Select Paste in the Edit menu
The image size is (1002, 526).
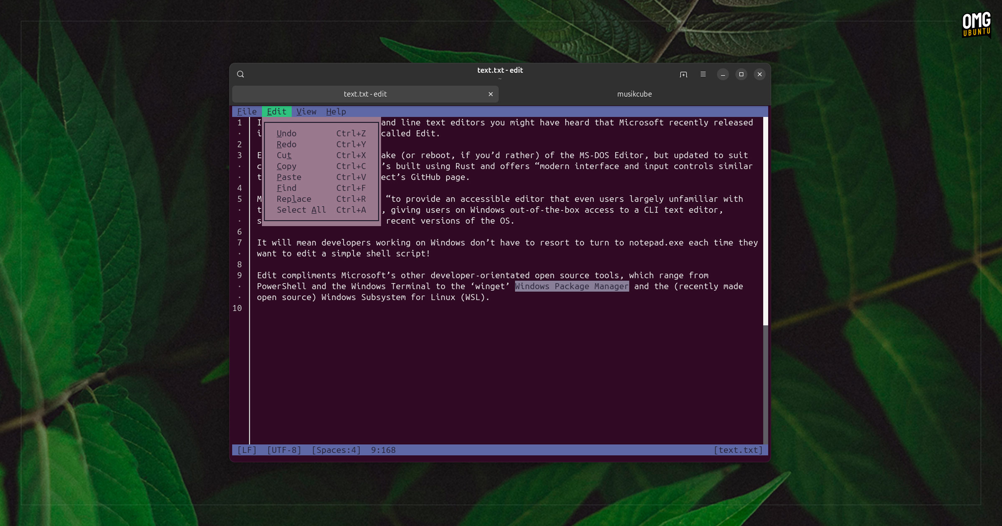[289, 177]
